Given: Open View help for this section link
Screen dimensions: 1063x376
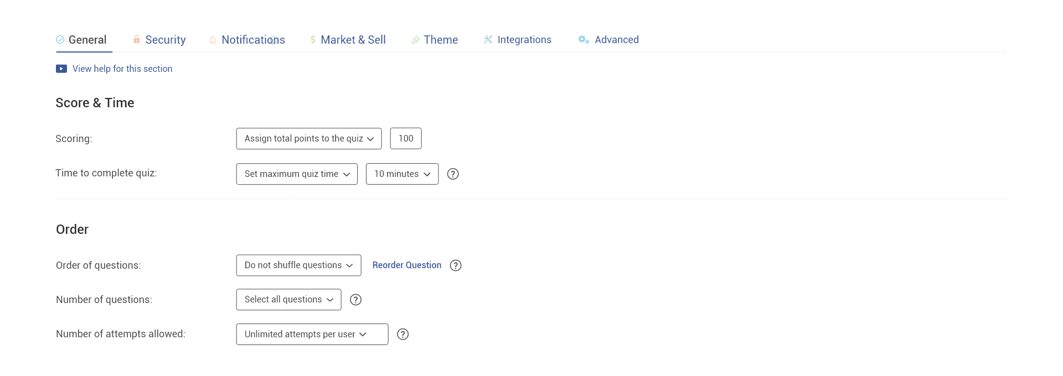Looking at the screenshot, I should click(x=122, y=69).
